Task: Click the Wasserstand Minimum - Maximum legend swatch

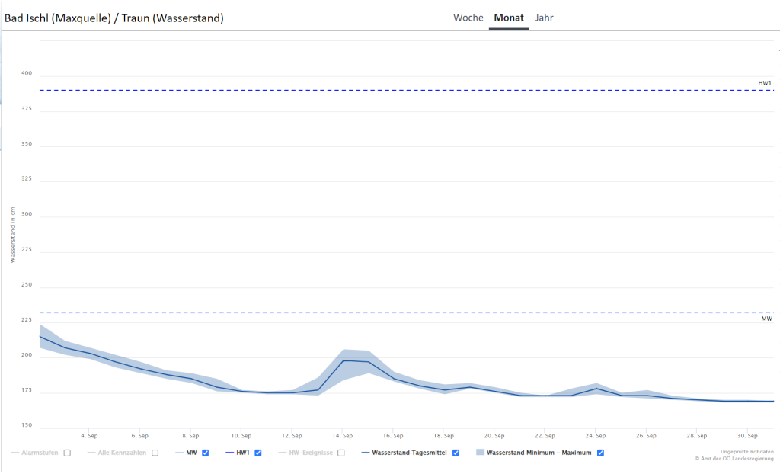Action: pyautogui.click(x=480, y=453)
